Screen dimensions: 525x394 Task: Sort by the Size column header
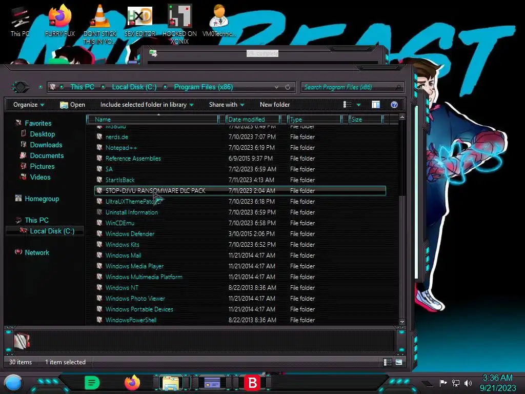[x=366, y=120]
